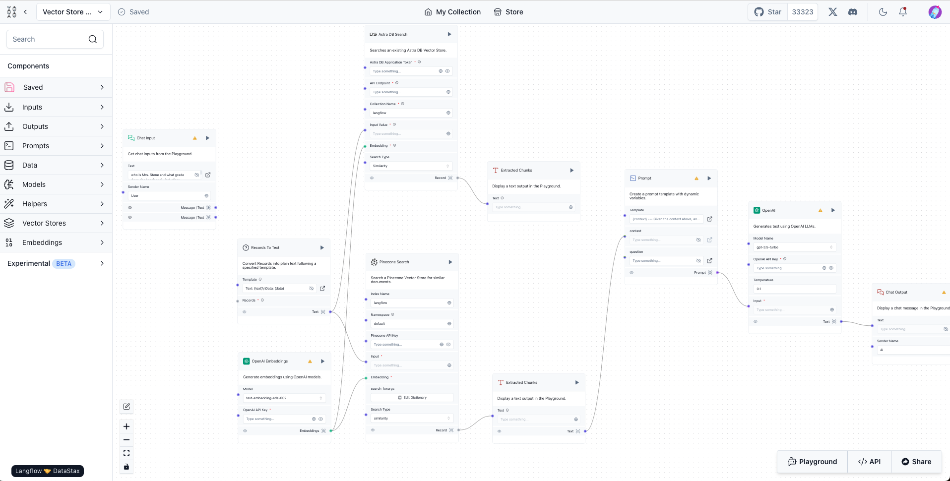Click the components Search field
This screenshot has width=950, height=481.
click(x=49, y=39)
